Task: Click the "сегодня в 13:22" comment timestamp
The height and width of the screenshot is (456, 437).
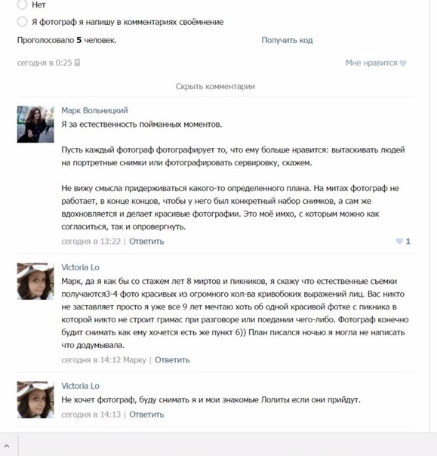Action: [91, 242]
